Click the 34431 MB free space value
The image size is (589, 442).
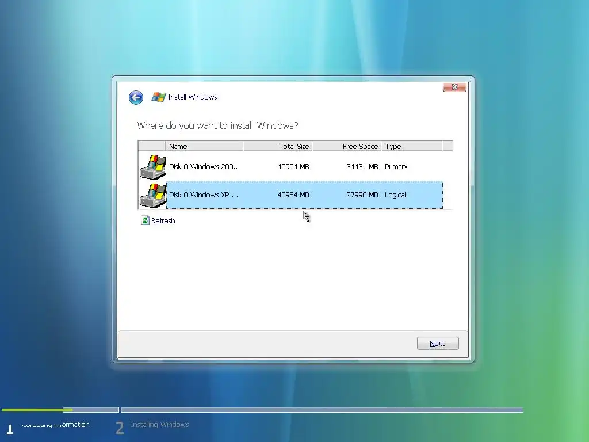click(x=362, y=166)
